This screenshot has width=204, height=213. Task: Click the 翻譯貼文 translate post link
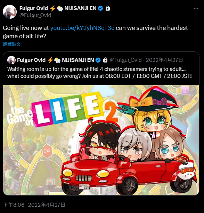click(12, 44)
